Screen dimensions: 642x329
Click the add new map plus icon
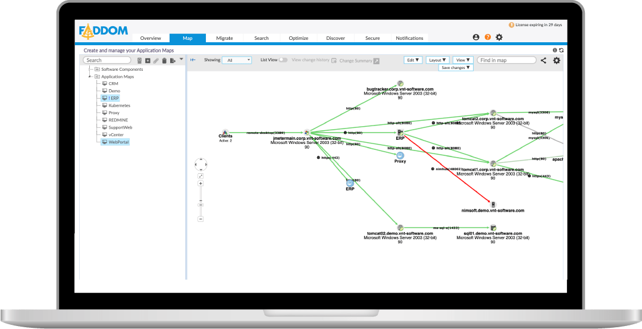148,61
